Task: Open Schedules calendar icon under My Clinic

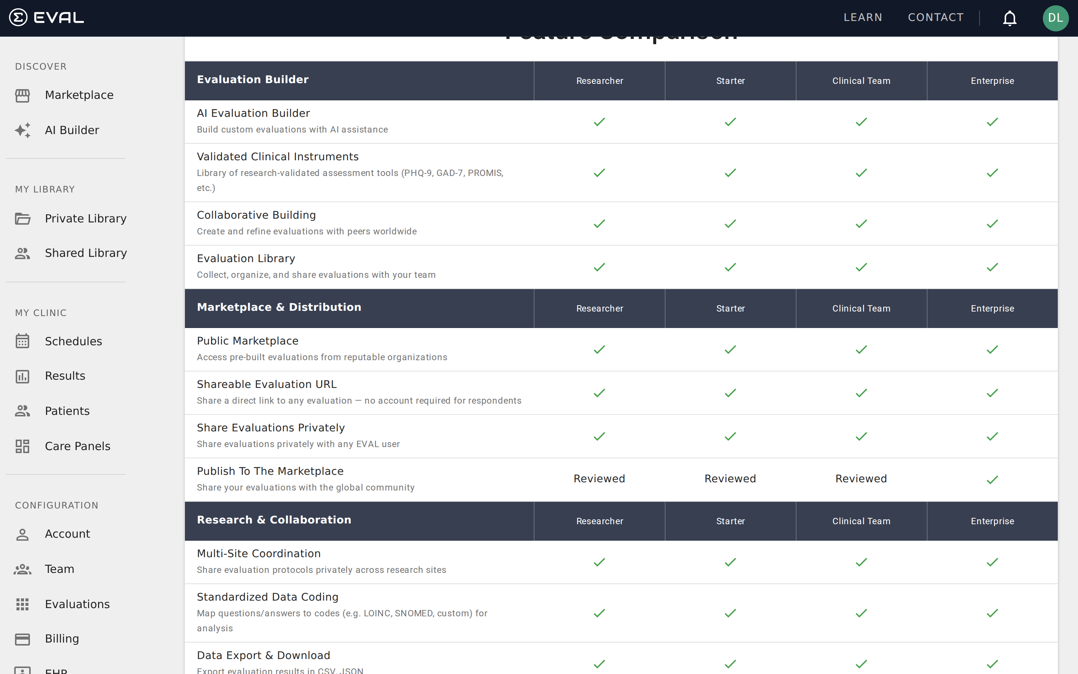Action: (23, 341)
